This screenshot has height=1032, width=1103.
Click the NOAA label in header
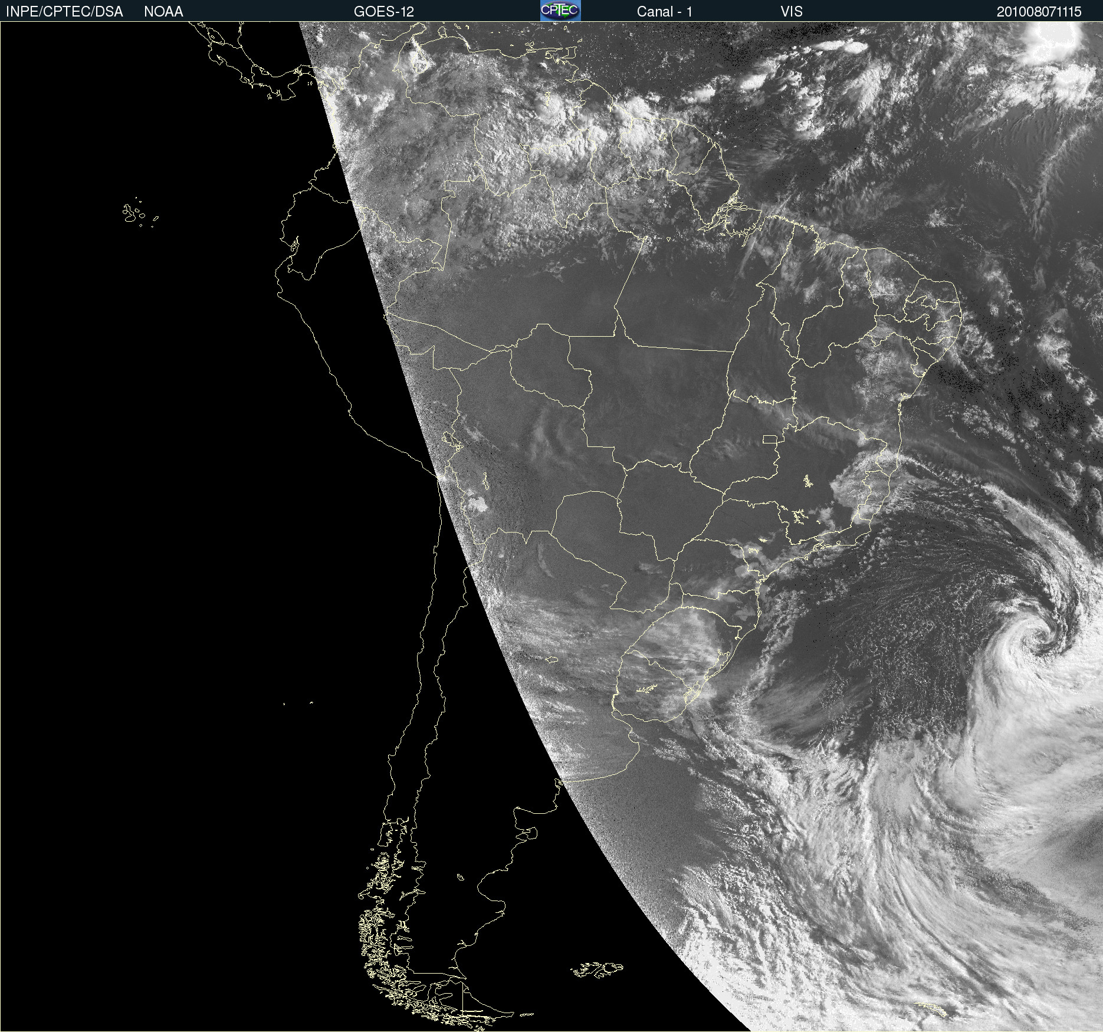[x=163, y=12]
